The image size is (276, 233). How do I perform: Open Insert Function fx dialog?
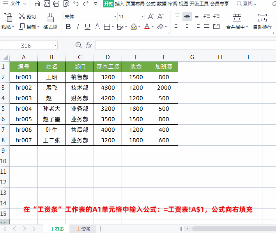point(88,45)
